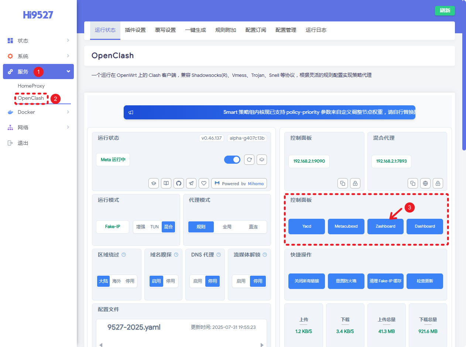The width and height of the screenshot is (466, 347).
Task: Enable 流媒体解锁 with its 启用 option
Action: pyautogui.click(x=241, y=281)
